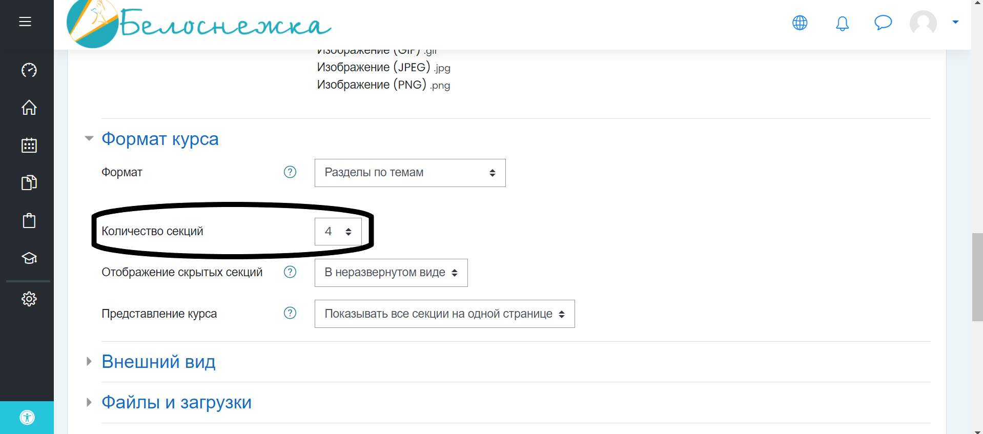The height and width of the screenshot is (434, 983).
Task: Open the dashboard gauge icon
Action: point(29,70)
